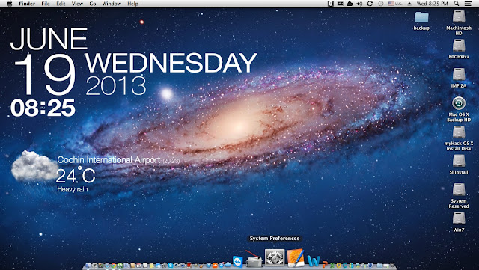The image size is (479, 270).
Task: Click the display icon in menu bar
Action: [x=340, y=4]
